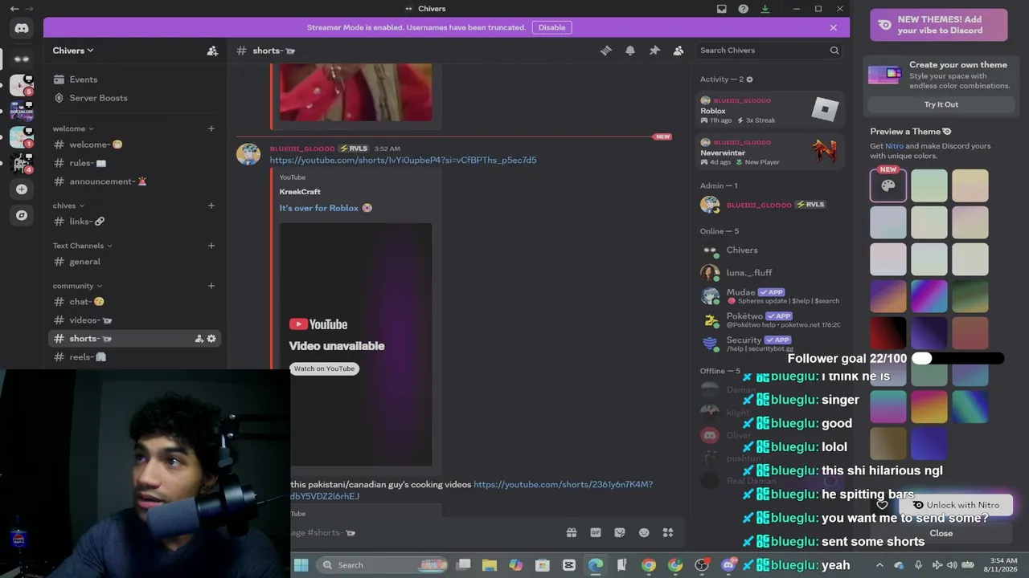
Task: Select the custom theme palette swatch
Action: 888,185
